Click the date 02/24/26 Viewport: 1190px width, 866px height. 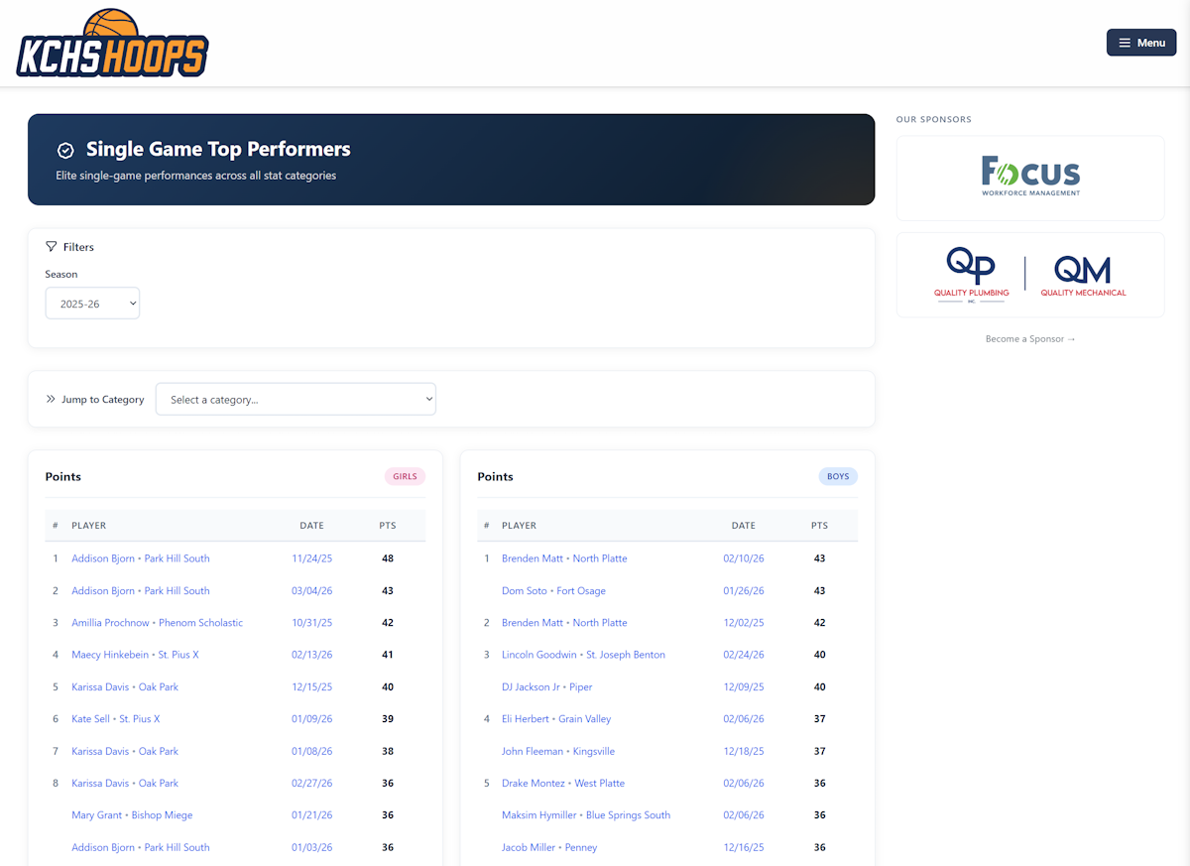[744, 655]
